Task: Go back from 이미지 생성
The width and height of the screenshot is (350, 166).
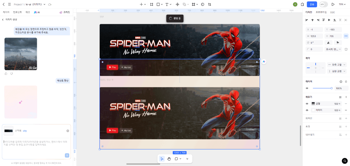Action: click(x=3, y=20)
